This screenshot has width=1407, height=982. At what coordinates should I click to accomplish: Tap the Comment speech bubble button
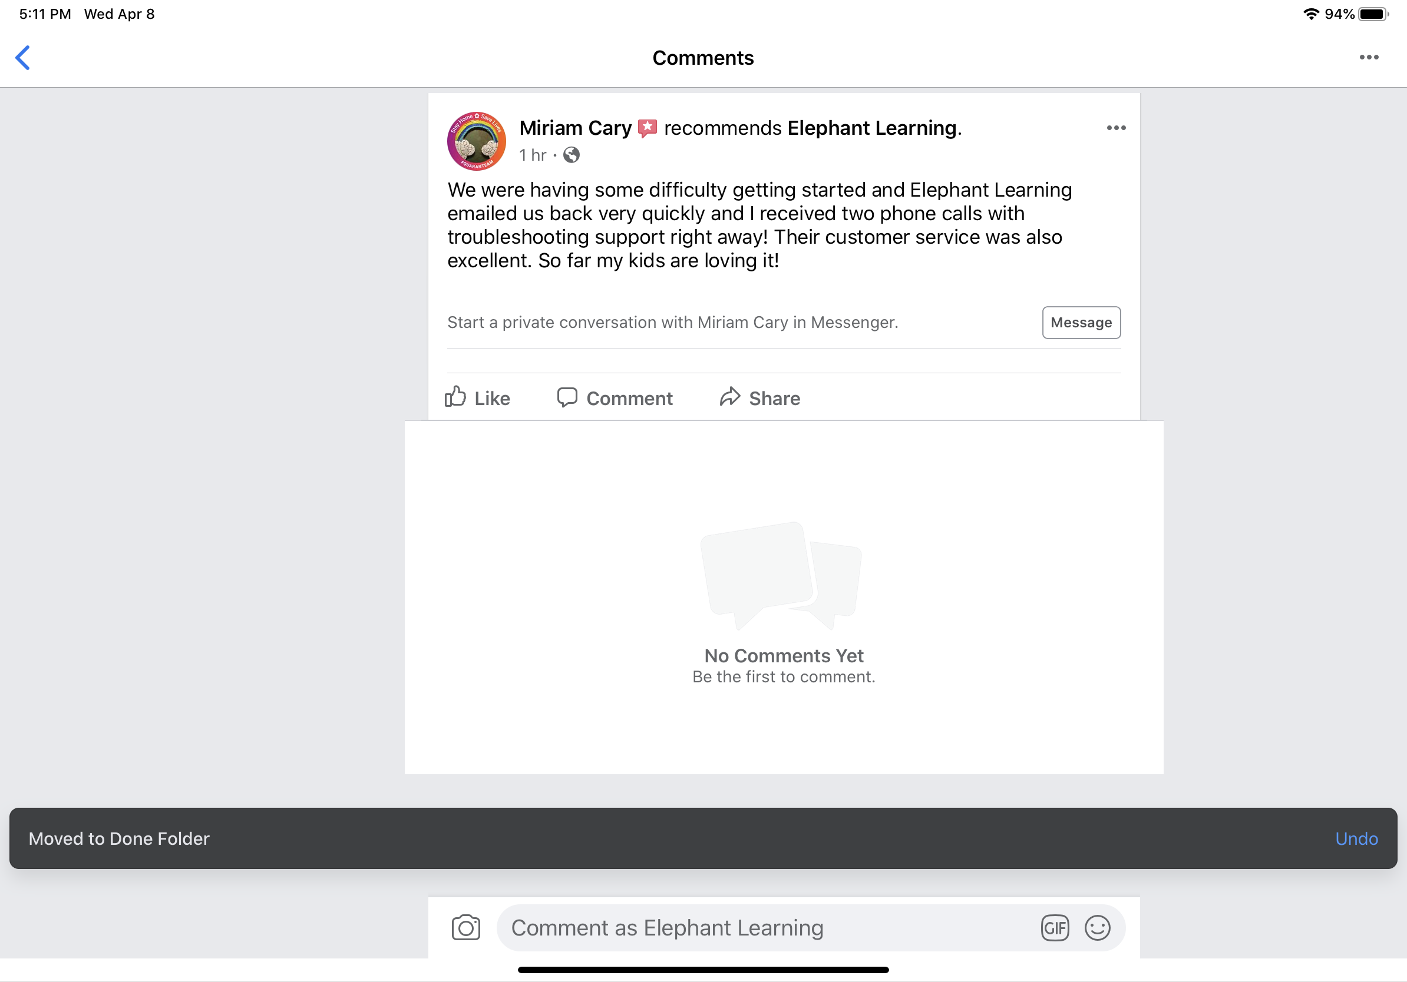[615, 398]
